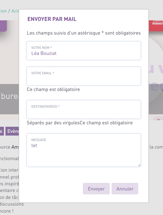The height and width of the screenshot is (215, 163).
Task: Focus the Votre Email input field
Action: point(84,76)
